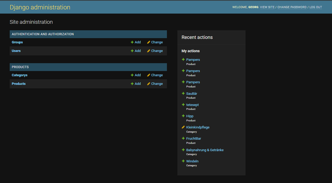Click the green plus beside the SauBär entry

pos(183,93)
